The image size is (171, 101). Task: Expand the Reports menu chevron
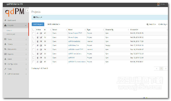[x=26, y=54]
